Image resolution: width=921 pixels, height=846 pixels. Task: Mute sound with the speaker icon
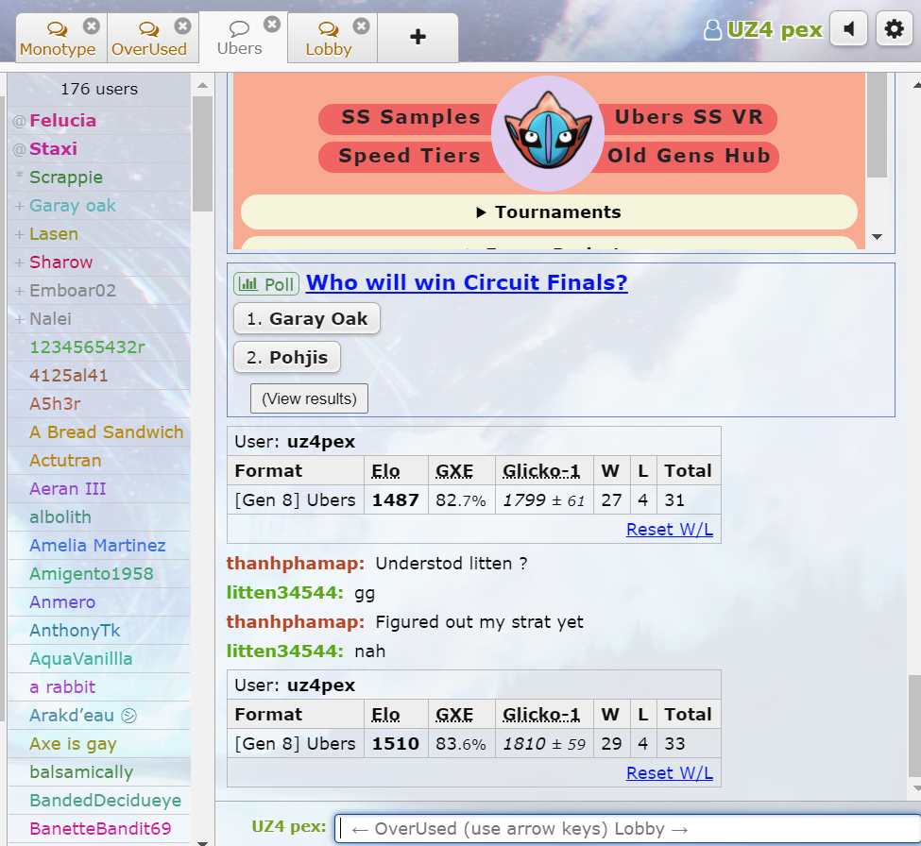tap(848, 30)
